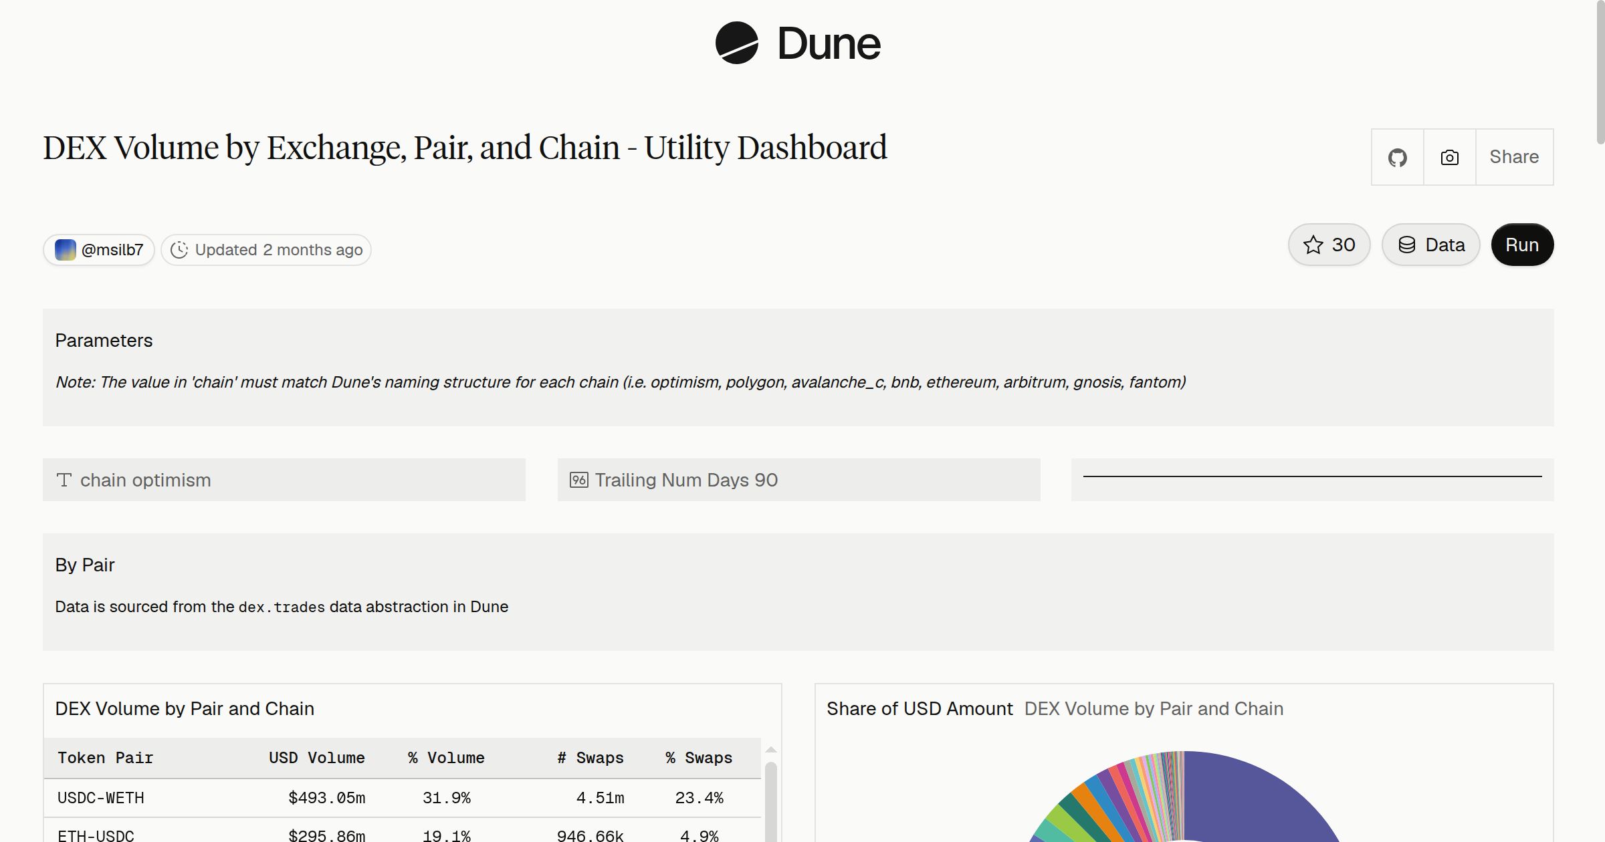This screenshot has height=842, width=1605.
Task: Open the @msilb7 author profile
Action: point(99,250)
